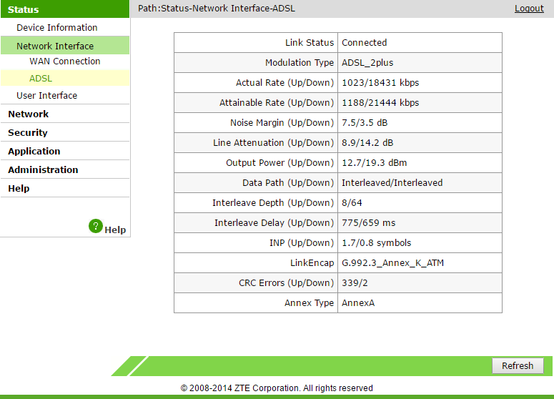Click the green question mark help icon

(x=96, y=226)
